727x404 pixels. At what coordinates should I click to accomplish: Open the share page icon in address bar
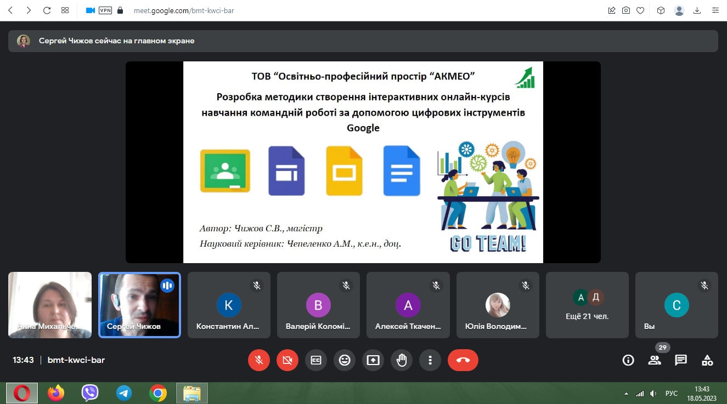coord(612,10)
